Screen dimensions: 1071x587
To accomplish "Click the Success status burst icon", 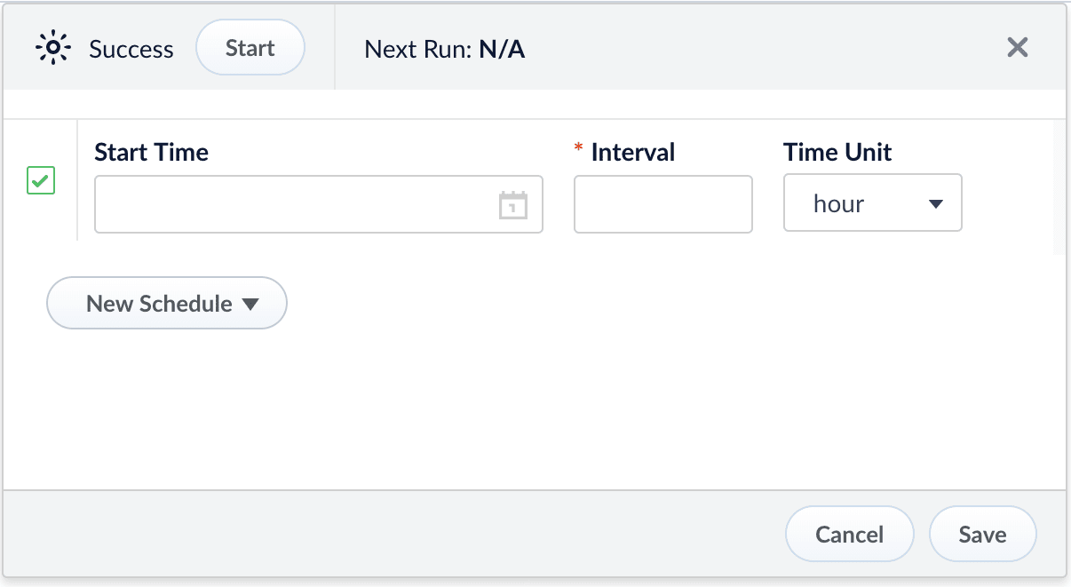I will pyautogui.click(x=53, y=48).
